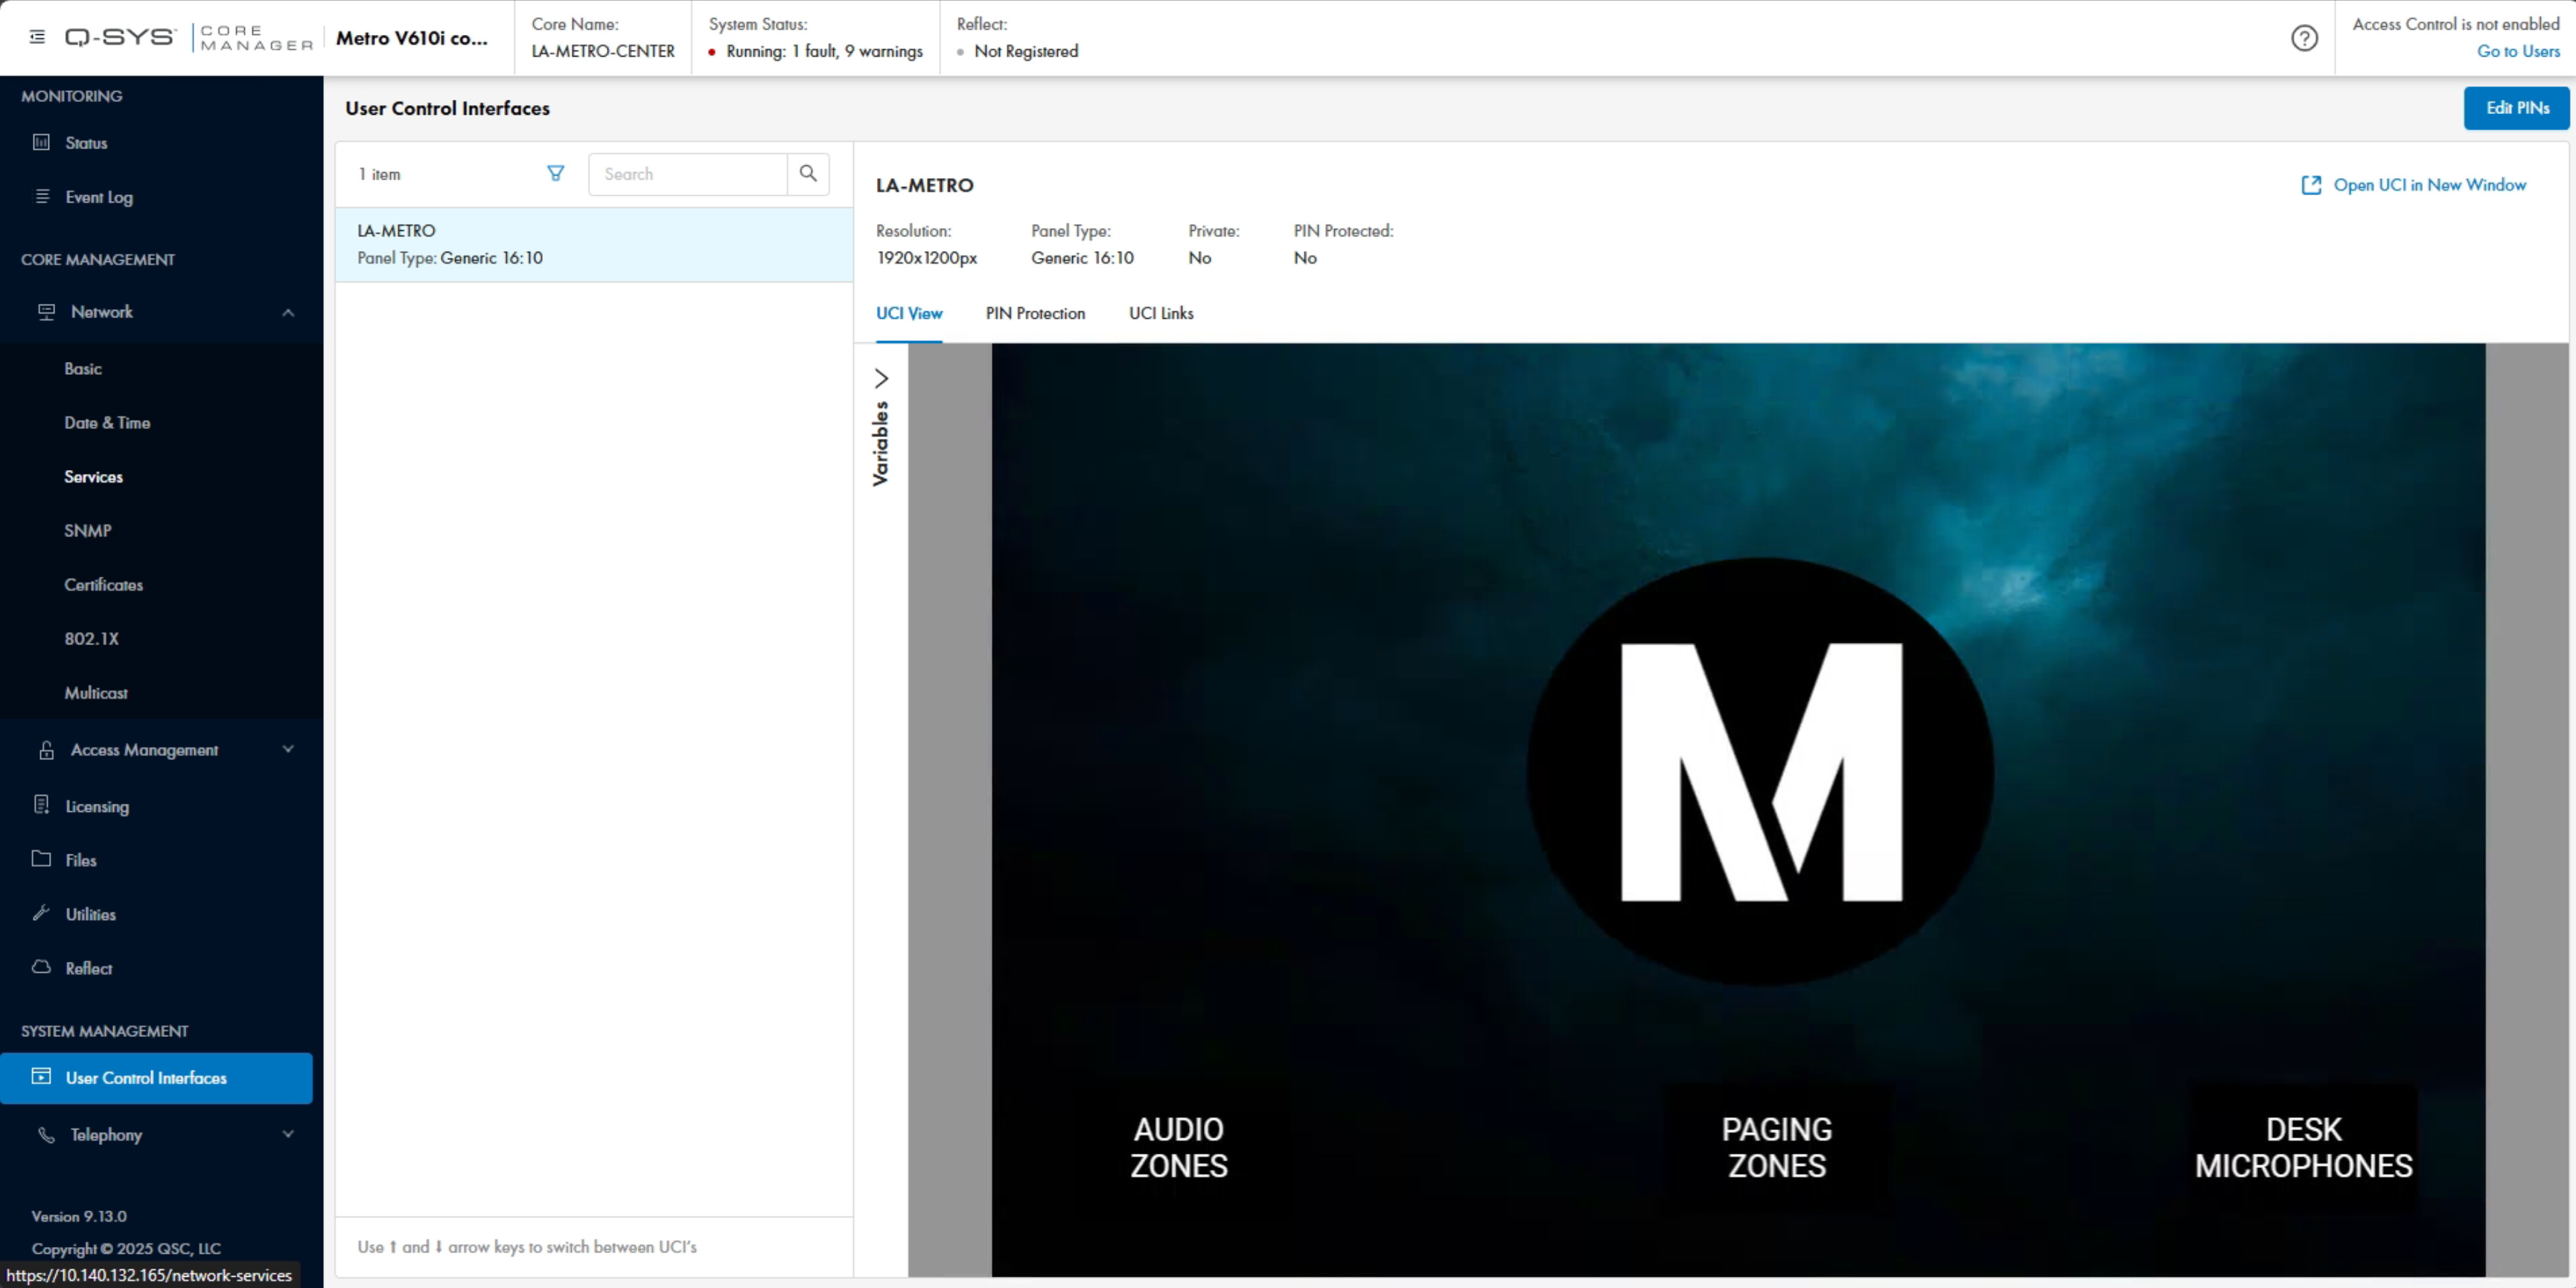Open the Multicast settings page
2576x1288 pixels.
click(x=96, y=693)
